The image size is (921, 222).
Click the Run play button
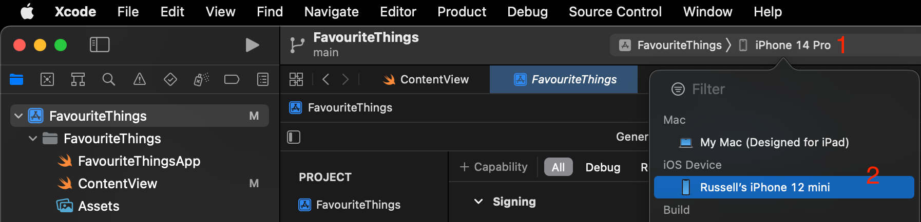(x=252, y=45)
